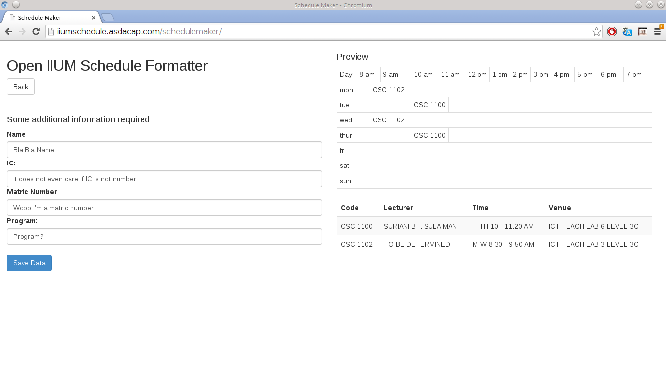Click the Save Data button
The height and width of the screenshot is (376, 666).
[x=29, y=263]
